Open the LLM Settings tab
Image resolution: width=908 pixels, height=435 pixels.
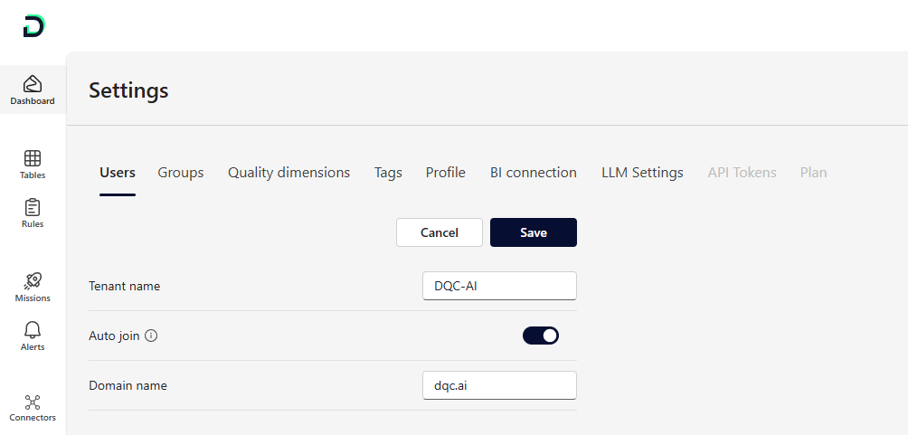click(642, 173)
